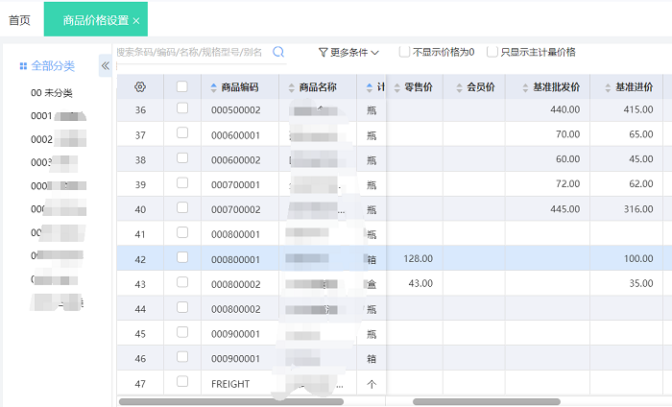Click retail price 128.00 cell
The image size is (672, 407).
coord(418,259)
